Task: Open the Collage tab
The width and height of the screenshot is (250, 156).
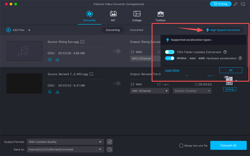Action: click(x=137, y=16)
